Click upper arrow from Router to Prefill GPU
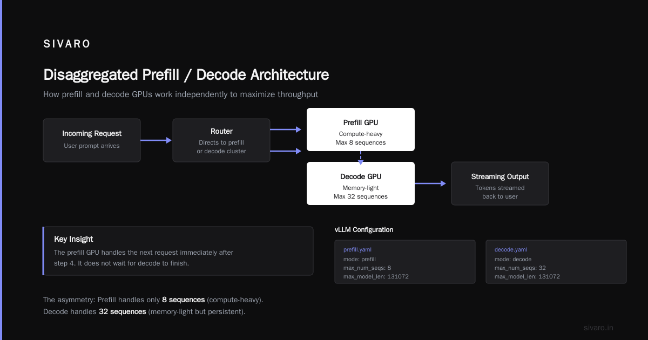 [286, 130]
